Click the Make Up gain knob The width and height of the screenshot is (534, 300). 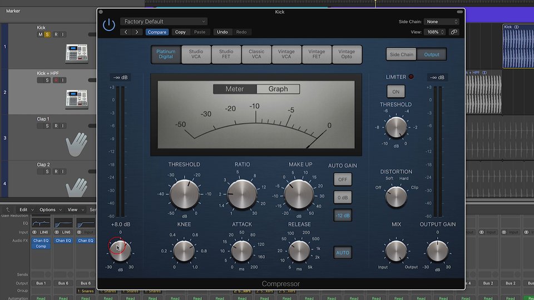coord(299,194)
